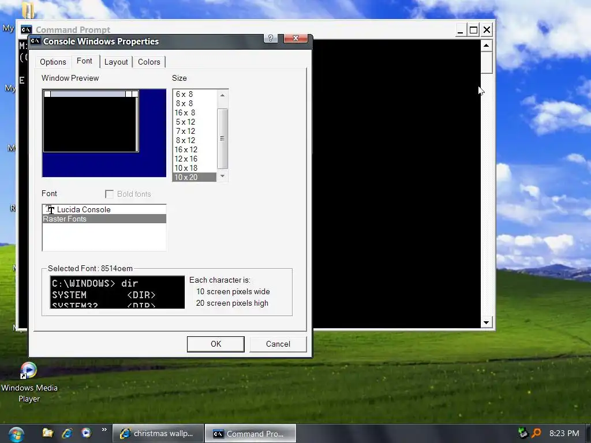Select Raster Fonts in the Font list
Screen dimensions: 591x443
click(104, 219)
